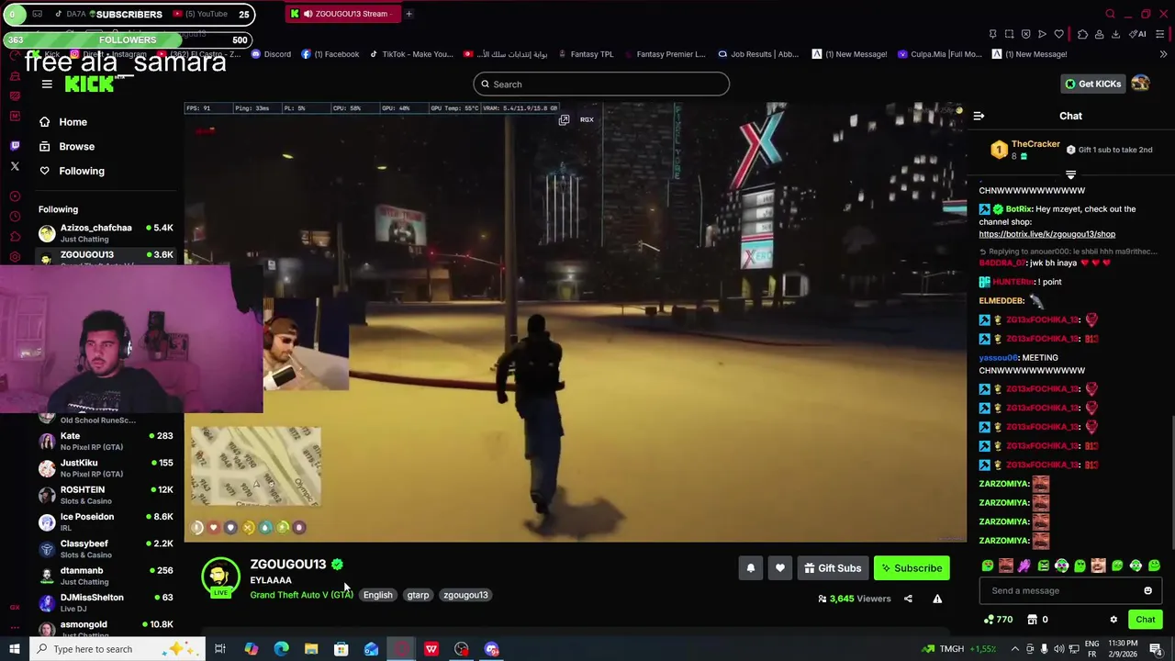Click the KICK logo

click(89, 84)
